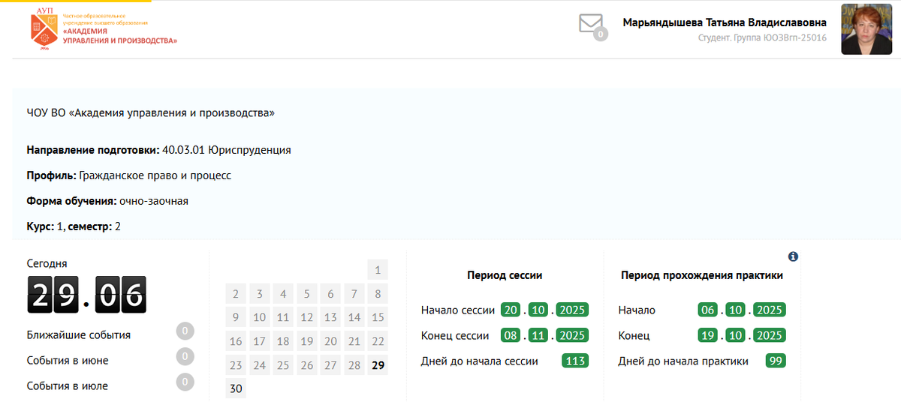
Task: Select day 29 in the calendar
Action: [378, 365]
